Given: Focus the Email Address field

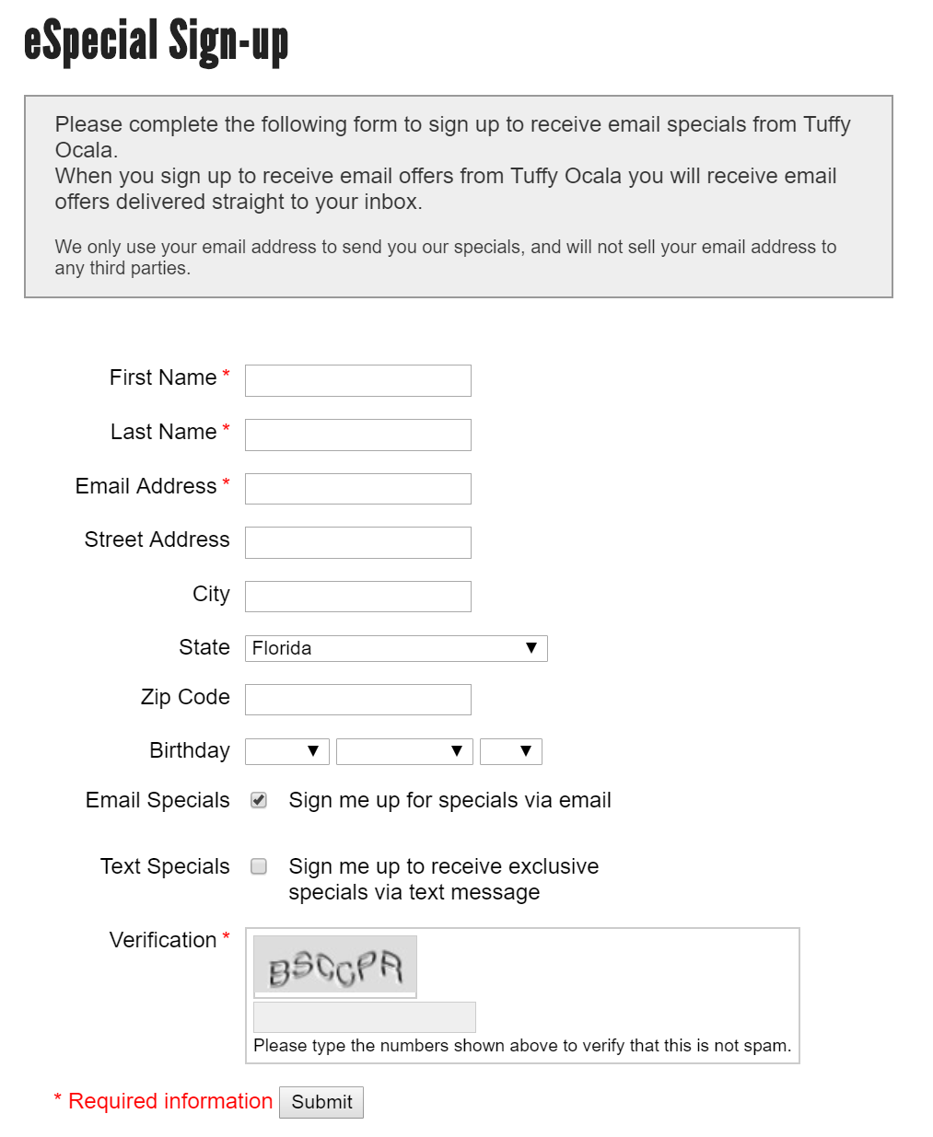Looking at the screenshot, I should point(357,489).
